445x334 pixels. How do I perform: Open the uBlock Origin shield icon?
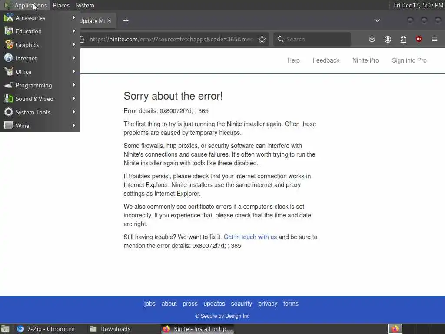point(419,39)
